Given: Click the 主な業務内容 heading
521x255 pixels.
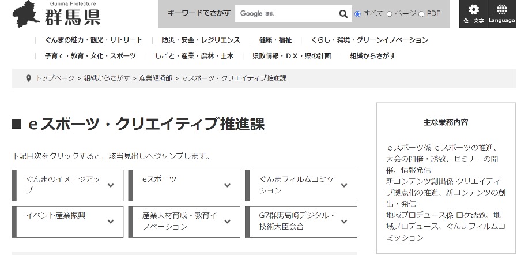Looking at the screenshot, I should coord(446,122).
